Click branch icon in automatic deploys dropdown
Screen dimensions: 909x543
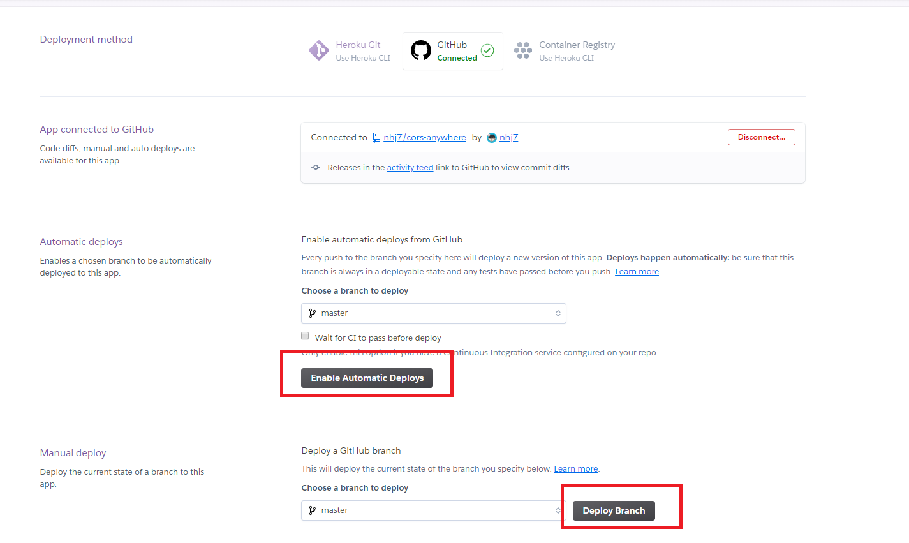[x=312, y=313]
